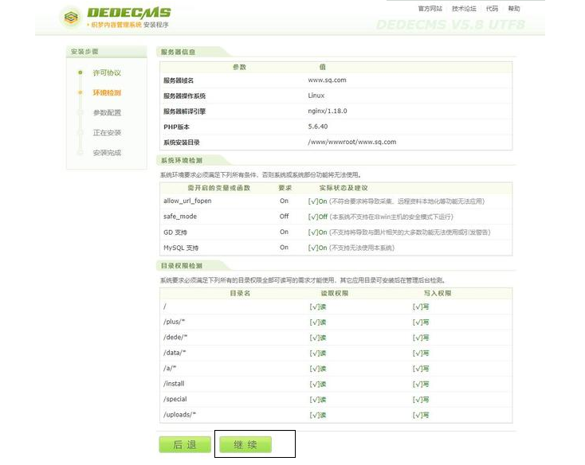Click the MySQL 支持 row name
This screenshot has width=585, height=465.
(181, 248)
